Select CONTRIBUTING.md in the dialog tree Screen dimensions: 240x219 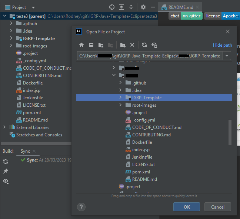pyautogui.click(x=148, y=135)
